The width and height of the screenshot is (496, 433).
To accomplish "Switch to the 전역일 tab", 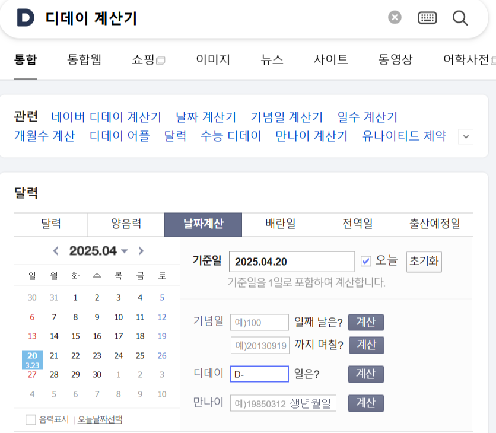I will click(x=355, y=225).
